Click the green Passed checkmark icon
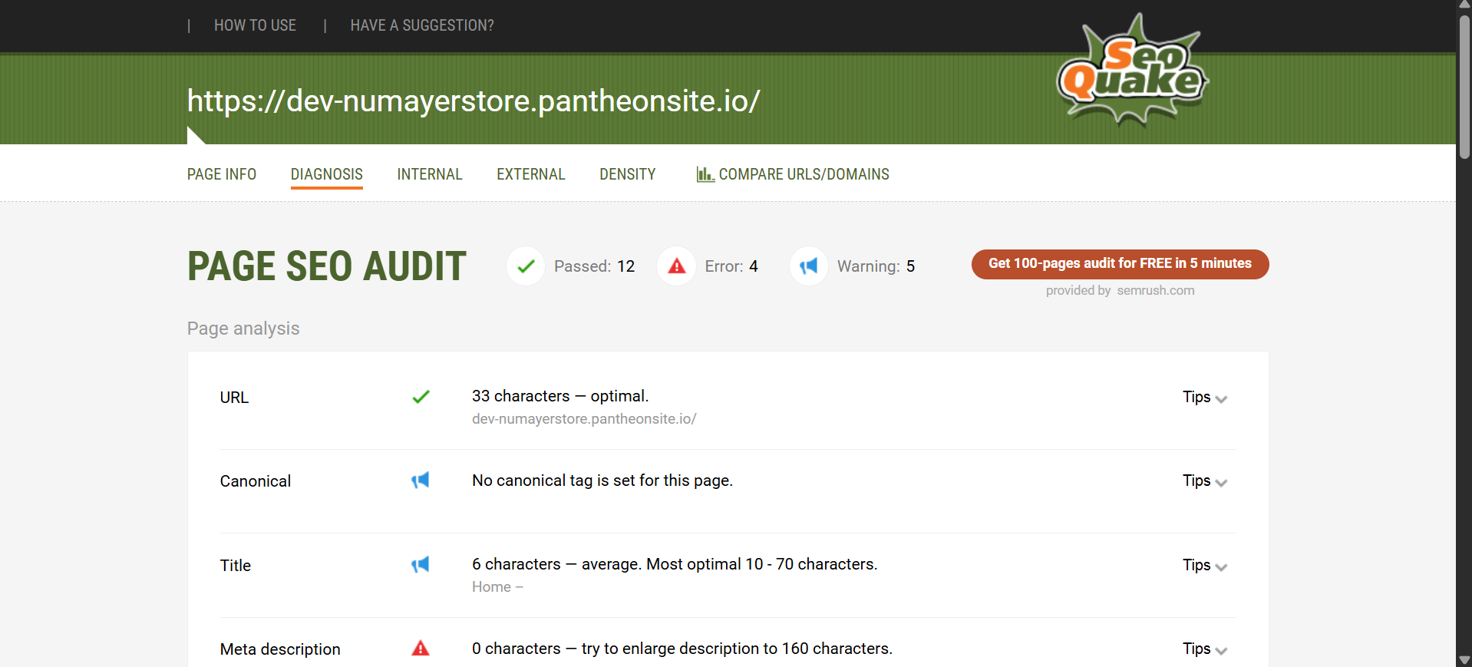The image size is (1472, 667). tap(526, 266)
